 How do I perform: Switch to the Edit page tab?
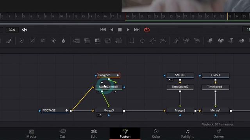(x=94, y=134)
